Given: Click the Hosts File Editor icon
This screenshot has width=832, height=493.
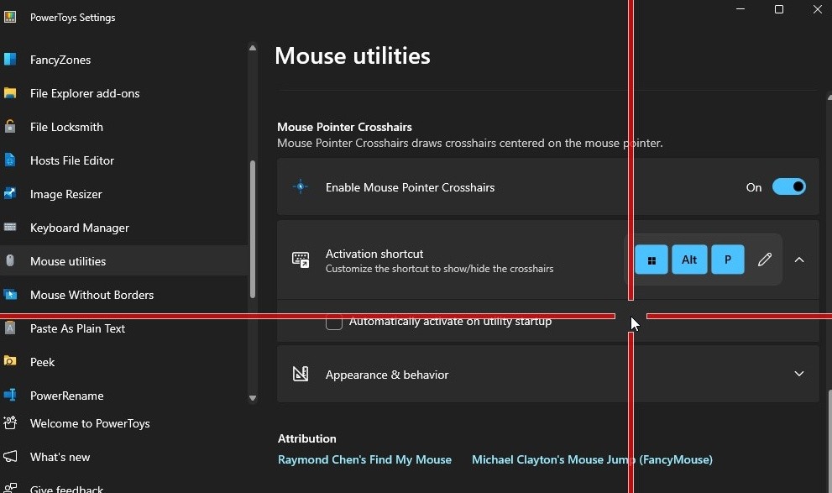Looking at the screenshot, I should 10,160.
